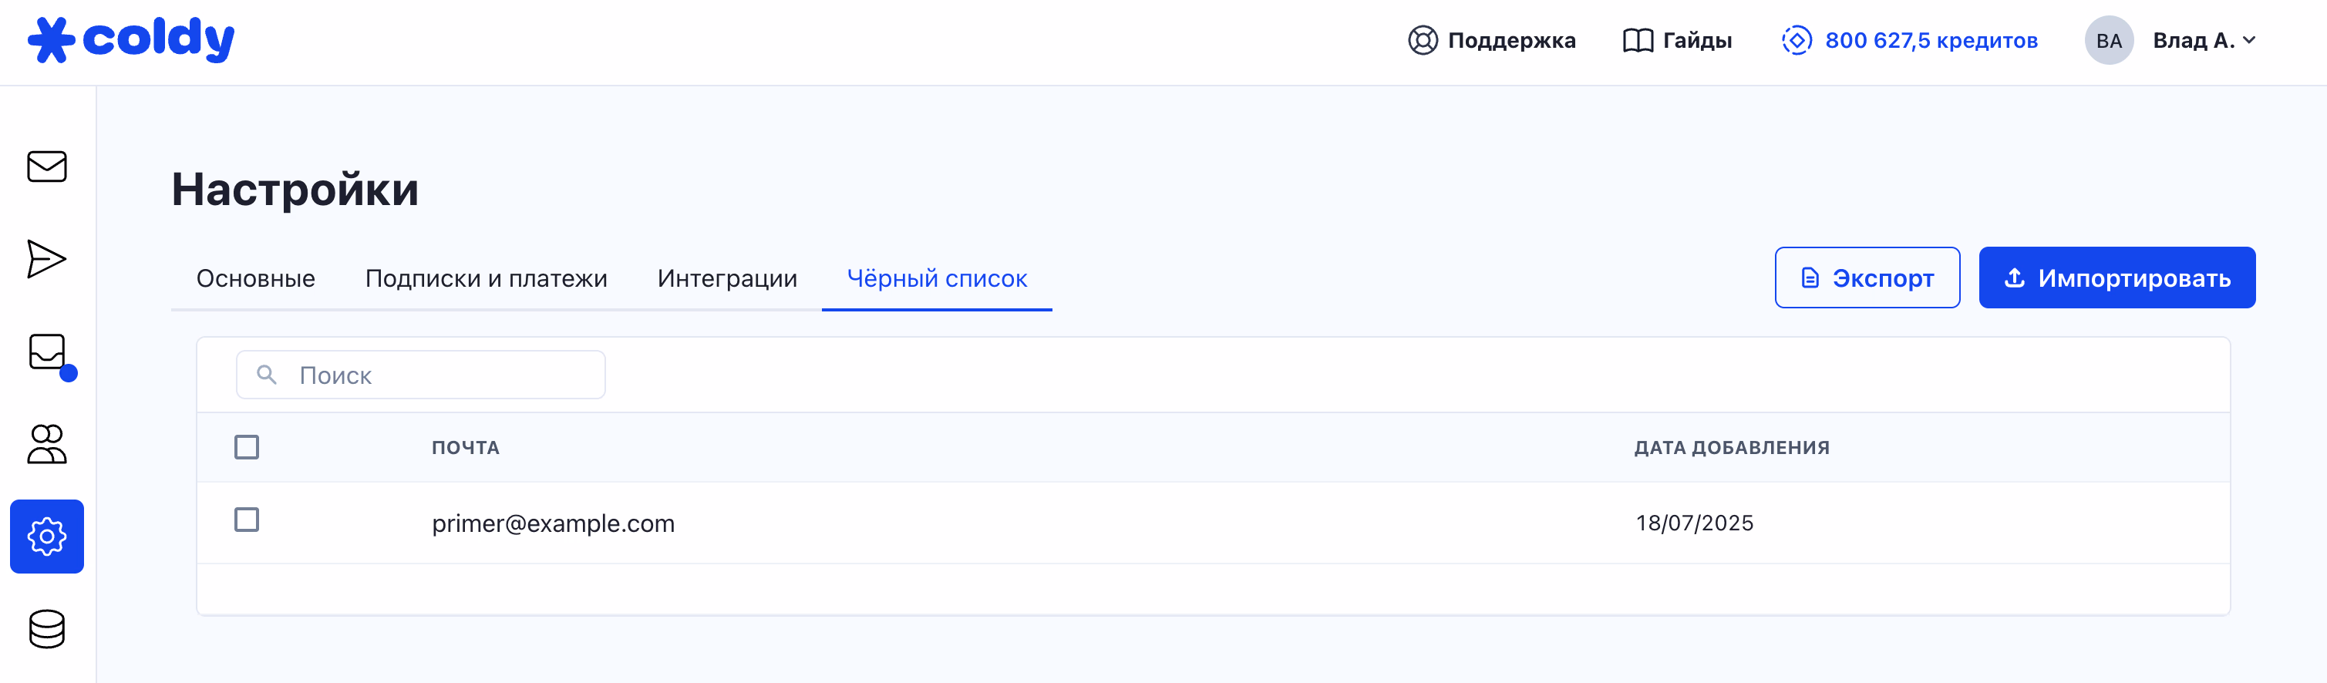2327x683 pixels.
Task: Open the inbox tray icon with notification dot
Action: [47, 352]
